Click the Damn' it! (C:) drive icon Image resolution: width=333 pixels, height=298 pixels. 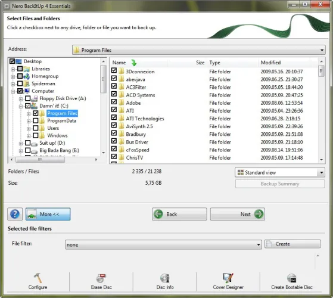pos(34,105)
